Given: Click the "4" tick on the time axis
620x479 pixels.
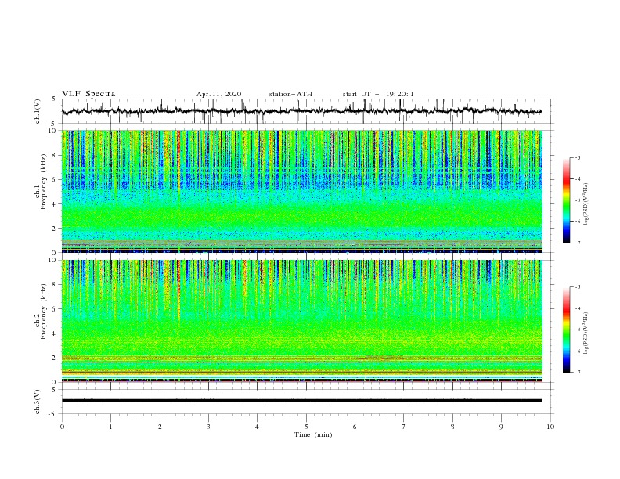Looking at the screenshot, I should (257, 427).
